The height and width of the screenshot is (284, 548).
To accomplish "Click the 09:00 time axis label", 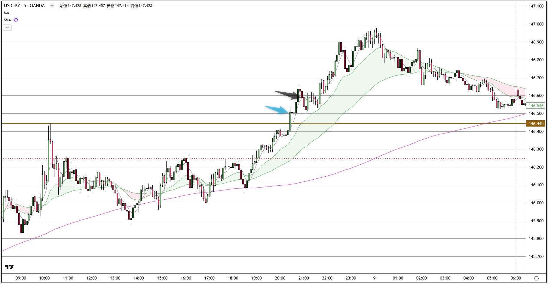I will [21, 278].
